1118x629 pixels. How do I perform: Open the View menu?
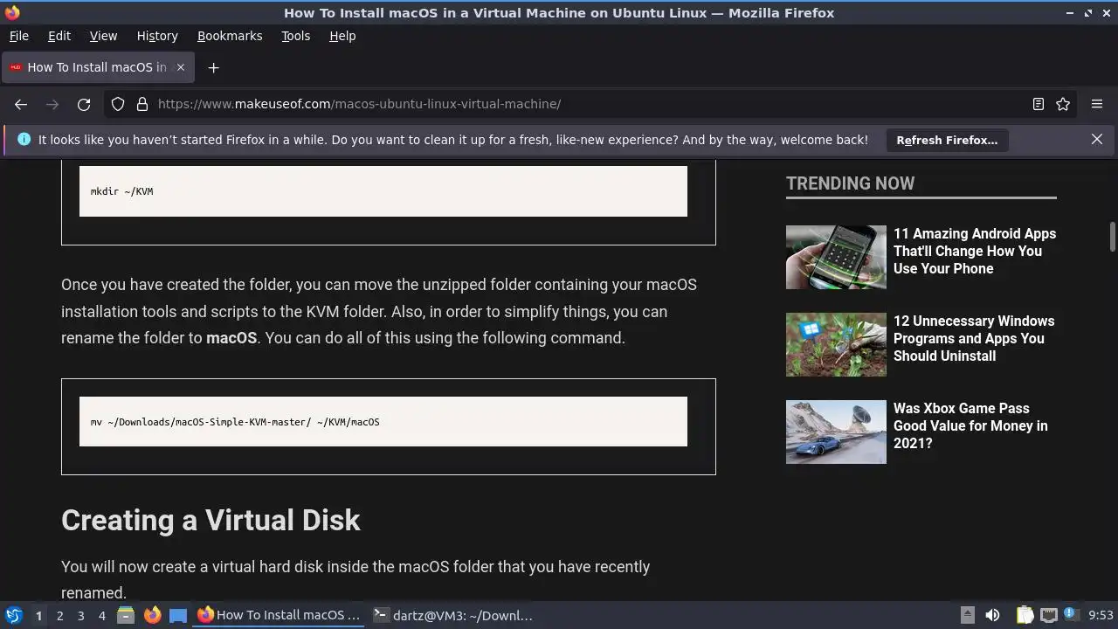tap(103, 36)
